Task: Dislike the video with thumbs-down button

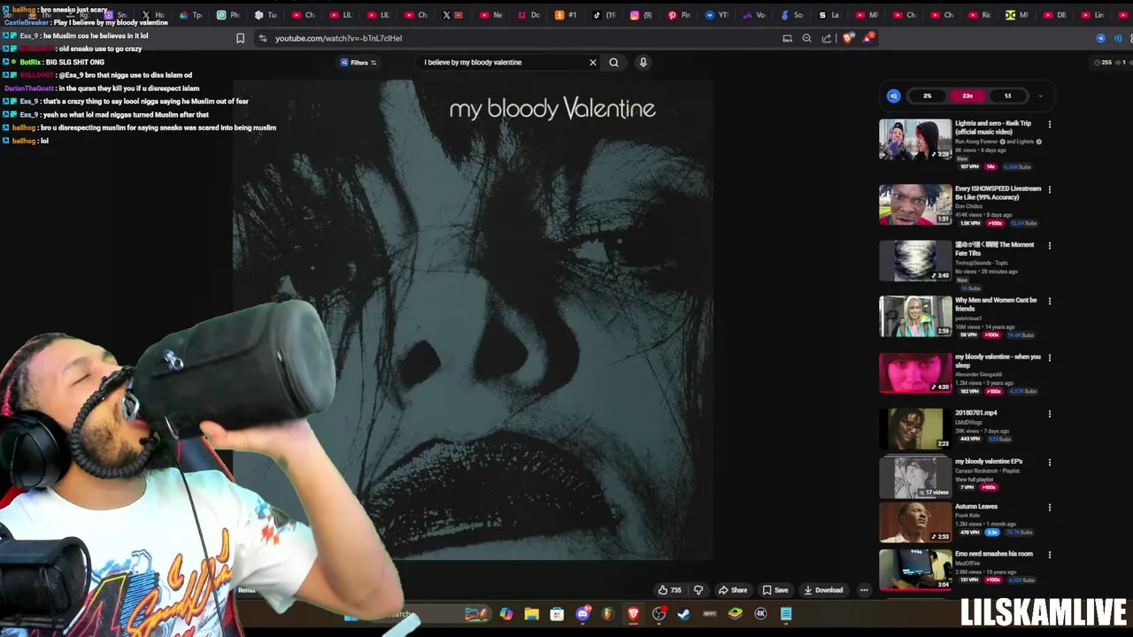Action: 698,590
